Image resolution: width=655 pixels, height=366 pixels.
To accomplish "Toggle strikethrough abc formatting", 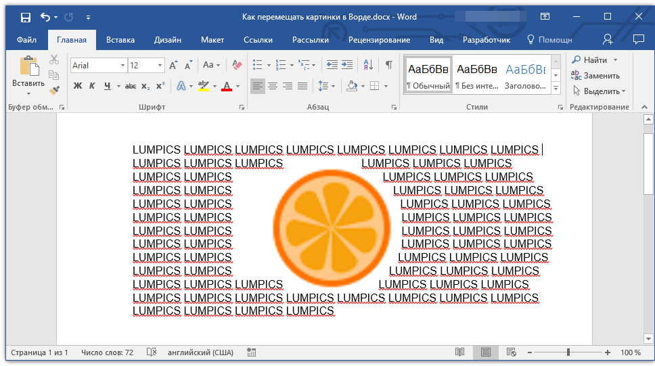I will 131,86.
